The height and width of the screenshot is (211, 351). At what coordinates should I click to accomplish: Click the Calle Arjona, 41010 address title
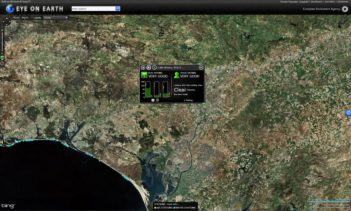click(x=171, y=68)
